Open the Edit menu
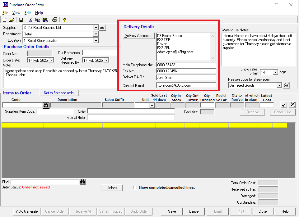Viewport: 299px width, 217px height. pyautogui.click(x=28, y=13)
